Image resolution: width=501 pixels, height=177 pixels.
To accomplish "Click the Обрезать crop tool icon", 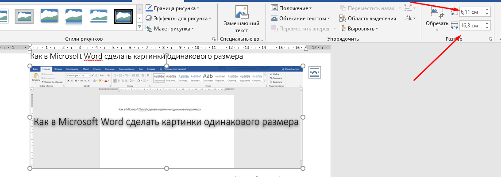I will pyautogui.click(x=437, y=12).
